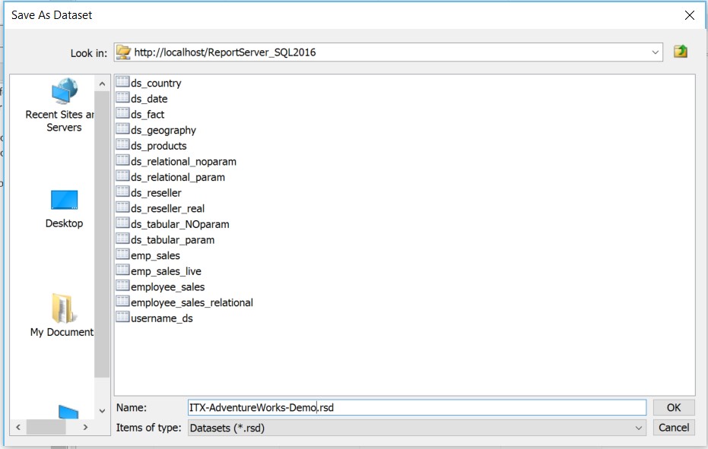Screen dimensions: 708x449
Task: Click the places bar scroll down arrow
Action: pyautogui.click(x=102, y=411)
